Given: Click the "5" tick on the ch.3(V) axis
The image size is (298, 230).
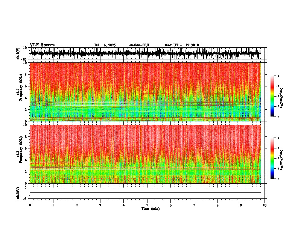Looking at the screenshot, I should [26, 187].
